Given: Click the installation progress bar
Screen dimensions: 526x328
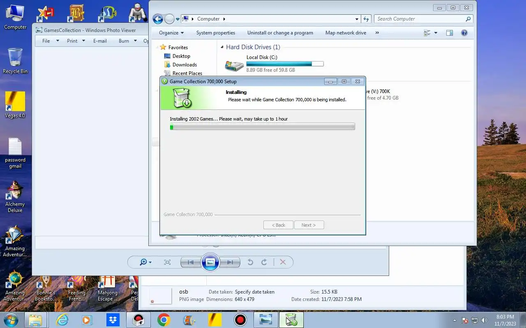Looking at the screenshot, I should 262,127.
